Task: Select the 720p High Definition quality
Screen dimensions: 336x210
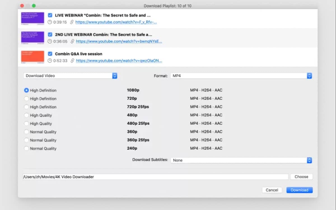Action: [27, 99]
